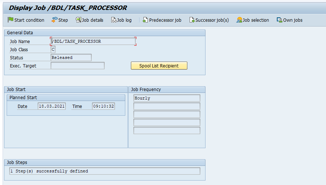Click the planned start Date field
This screenshot has height=185, width=326.
click(52, 106)
